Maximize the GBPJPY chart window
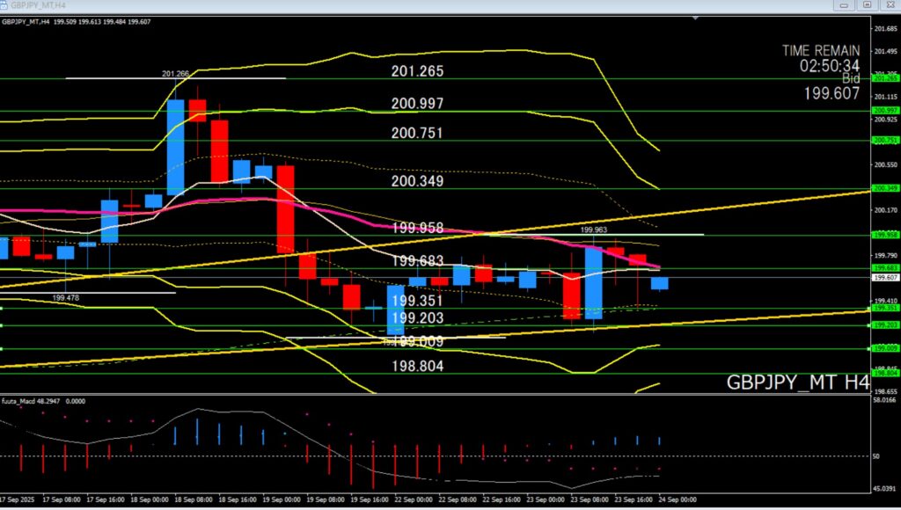The width and height of the screenshot is (901, 510). [x=867, y=5]
